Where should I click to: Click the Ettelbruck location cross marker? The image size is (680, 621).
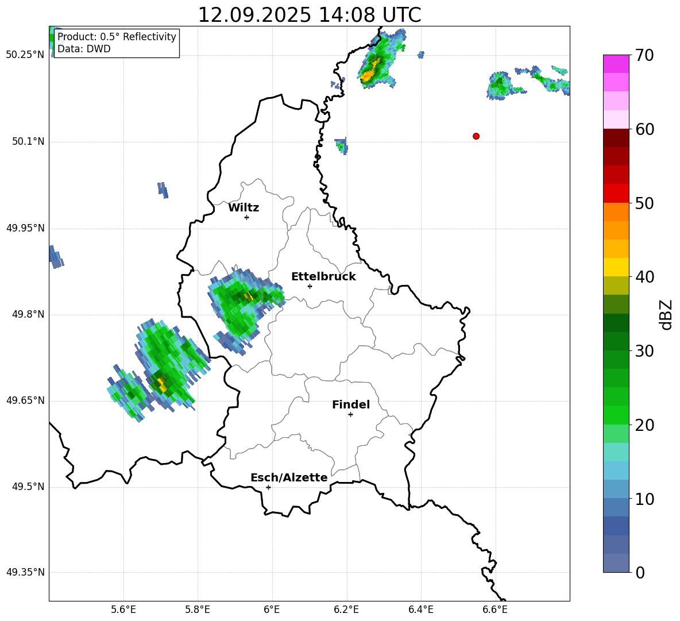[310, 286]
